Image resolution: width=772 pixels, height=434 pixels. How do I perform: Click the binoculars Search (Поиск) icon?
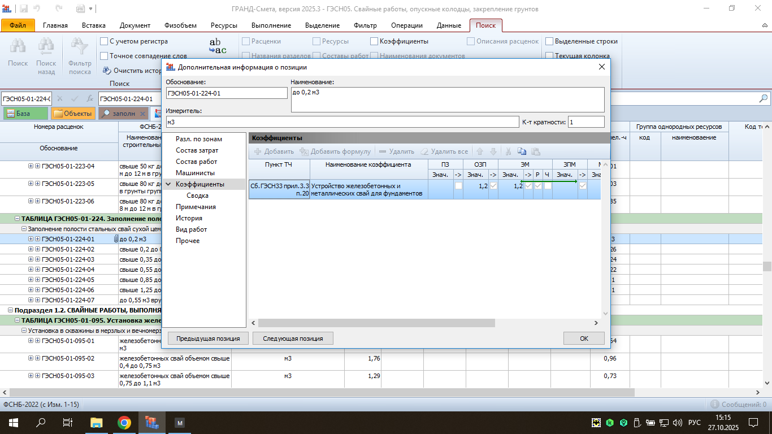[18, 47]
